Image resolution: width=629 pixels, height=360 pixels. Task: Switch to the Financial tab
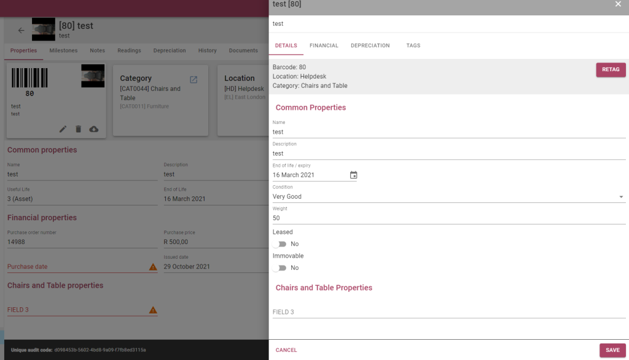(324, 45)
